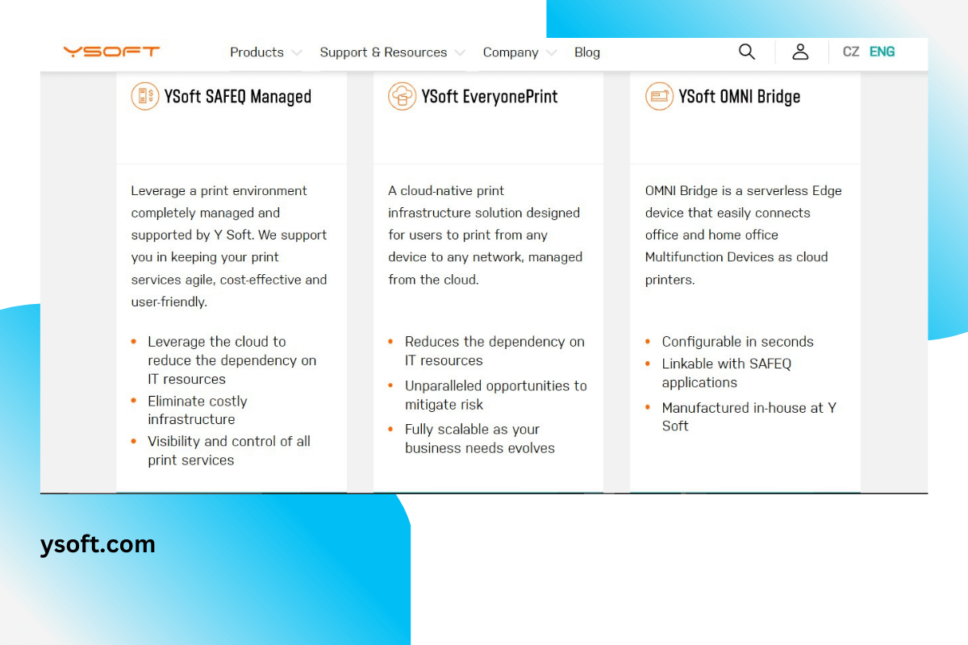
Task: Open the search magnifier icon
Action: (x=747, y=52)
